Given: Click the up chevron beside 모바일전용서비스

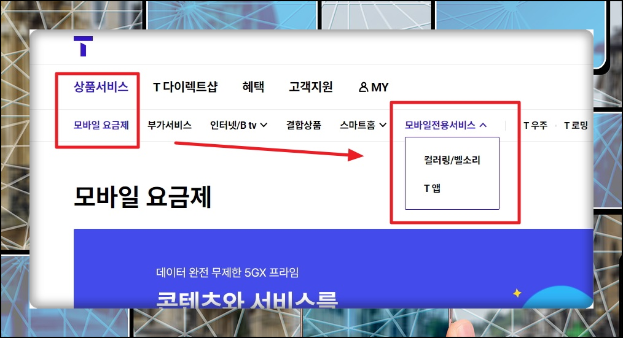Looking at the screenshot, I should 483,125.
